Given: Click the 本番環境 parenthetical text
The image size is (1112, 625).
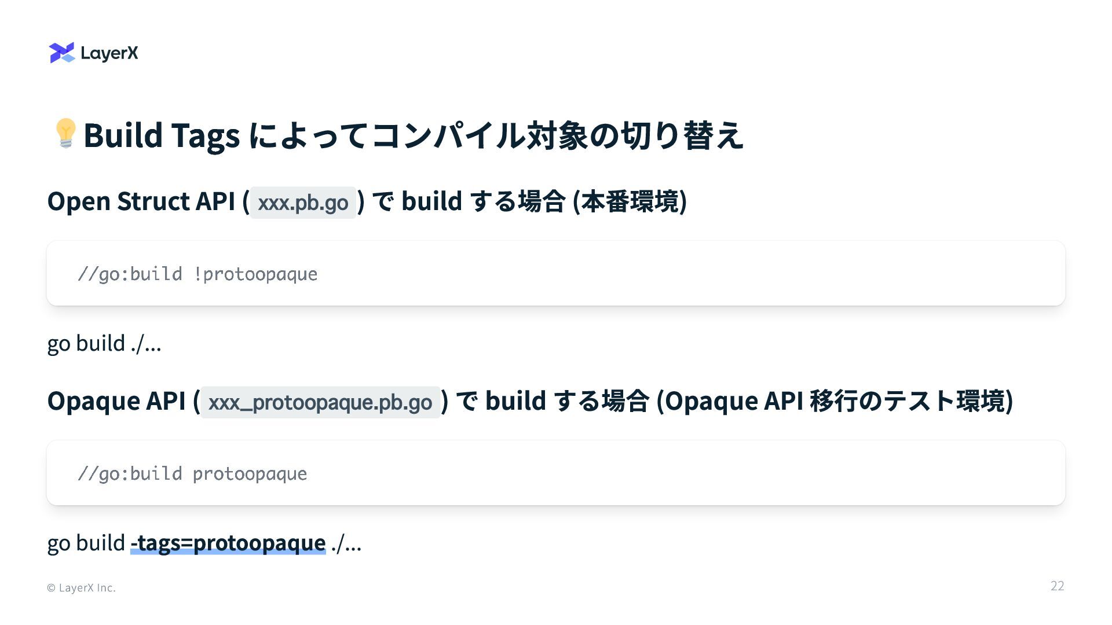Looking at the screenshot, I should (630, 201).
